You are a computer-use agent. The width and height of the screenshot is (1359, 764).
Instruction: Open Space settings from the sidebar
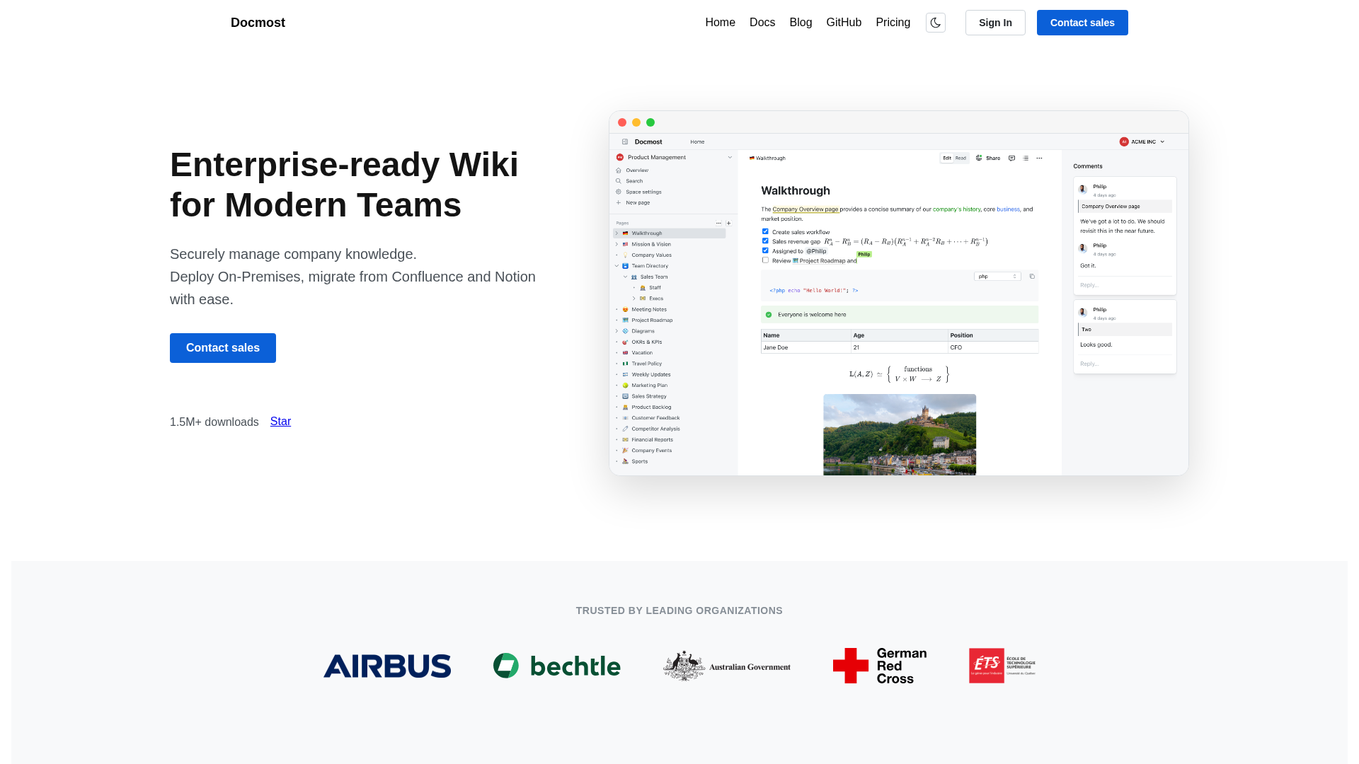[643, 192]
